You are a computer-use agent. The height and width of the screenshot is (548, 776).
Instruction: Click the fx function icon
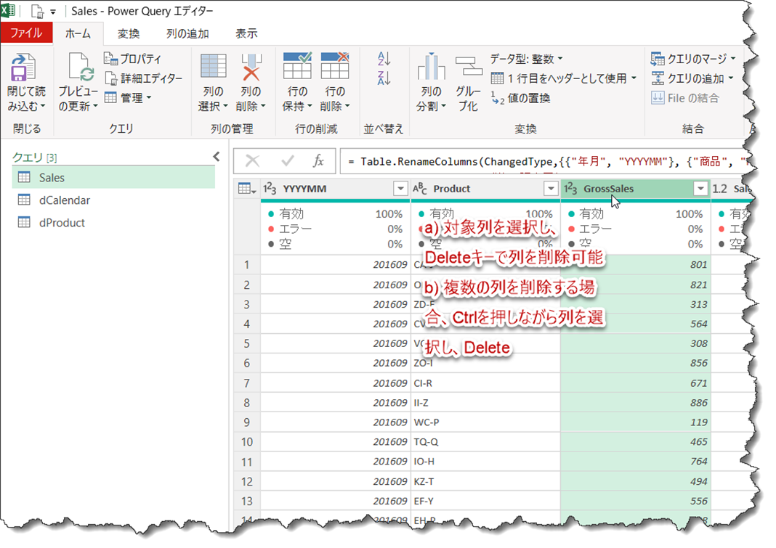318,160
